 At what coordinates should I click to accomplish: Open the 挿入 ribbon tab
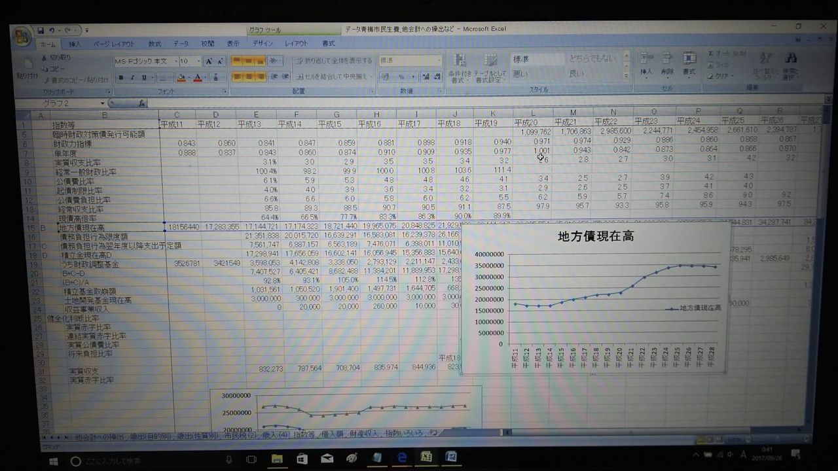[75, 44]
